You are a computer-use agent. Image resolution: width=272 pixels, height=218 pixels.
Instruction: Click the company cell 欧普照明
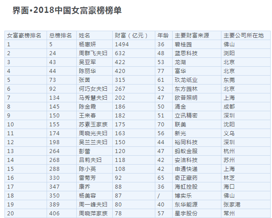pos(186,97)
